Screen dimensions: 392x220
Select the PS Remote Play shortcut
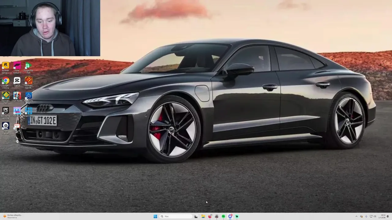[x=28, y=98]
